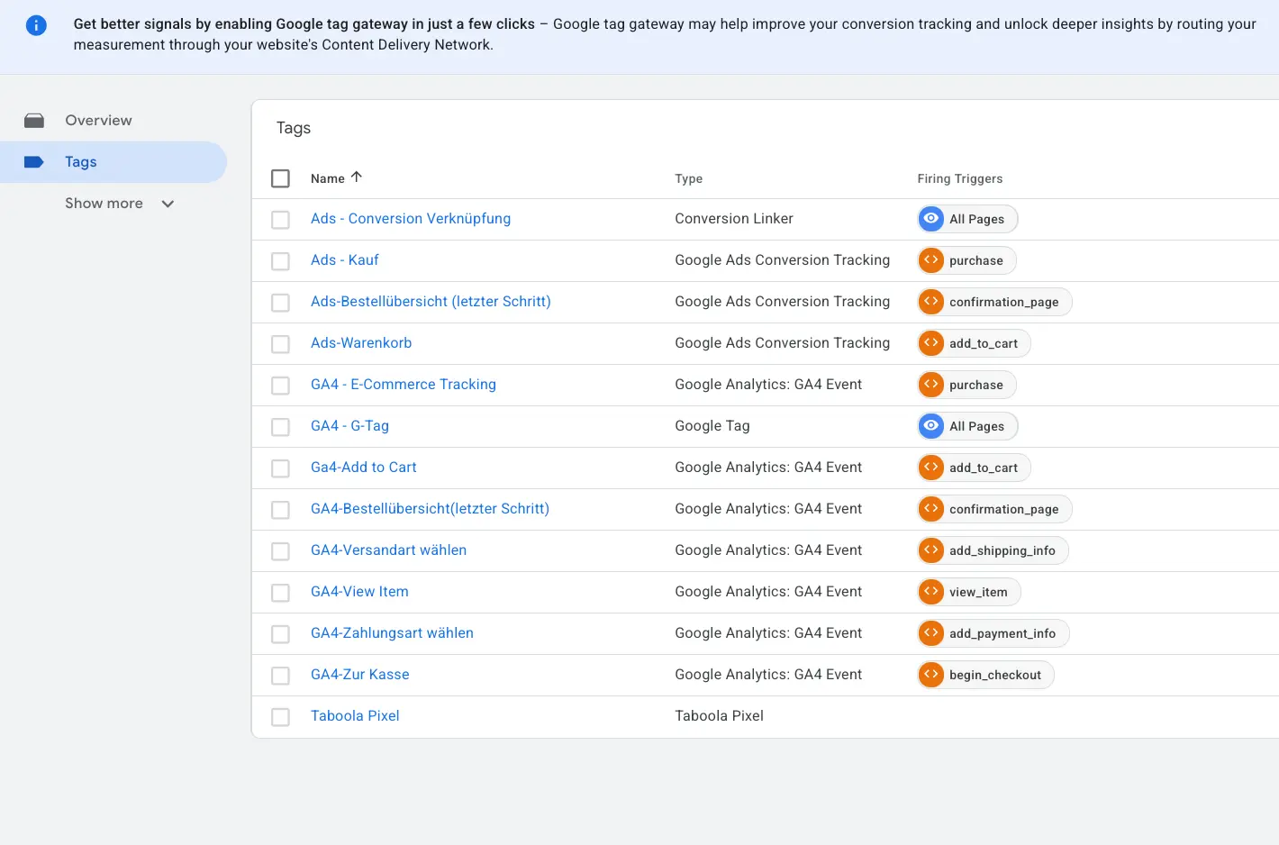Viewport: 1279px width, 845px height.
Task: Open the GA4-Zahlungsart wählen tag
Action: [392, 633]
